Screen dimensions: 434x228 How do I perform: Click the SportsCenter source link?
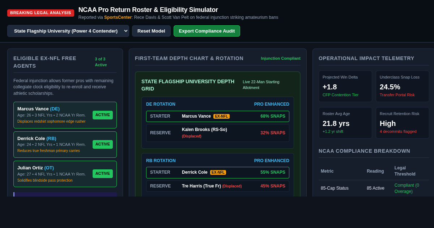[x=118, y=17]
